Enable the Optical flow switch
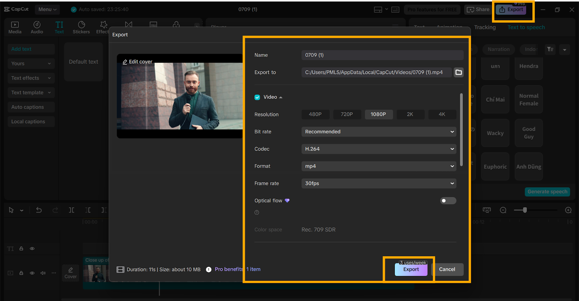The width and height of the screenshot is (579, 301). (448, 201)
